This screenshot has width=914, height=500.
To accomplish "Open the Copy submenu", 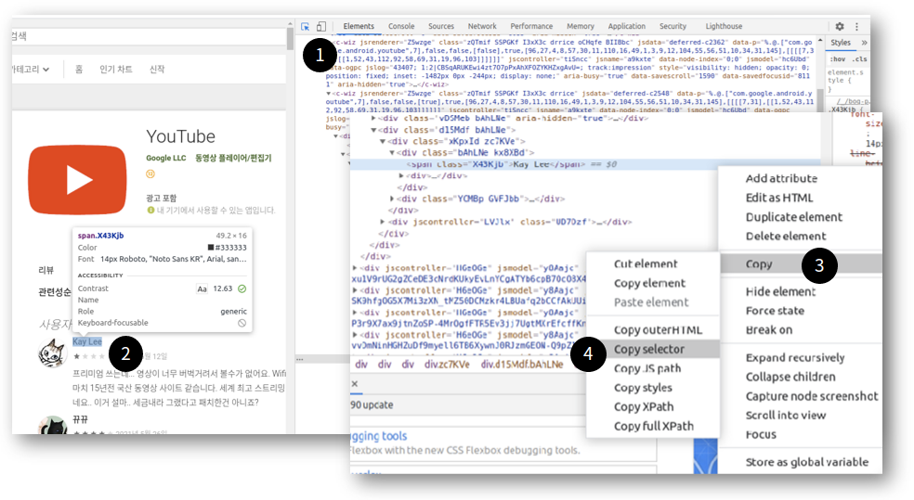I will tap(801, 264).
